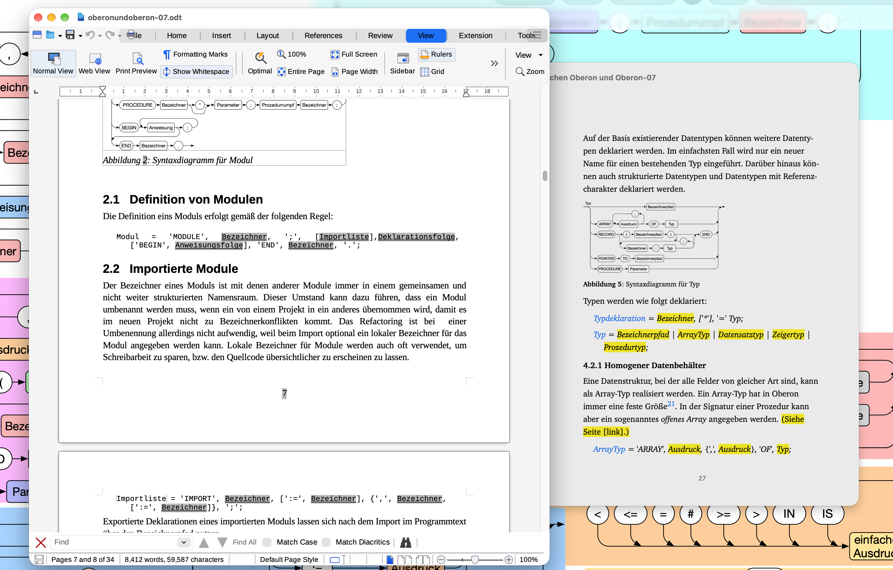
Task: Click the Redo arrow icon
Action: (110, 35)
